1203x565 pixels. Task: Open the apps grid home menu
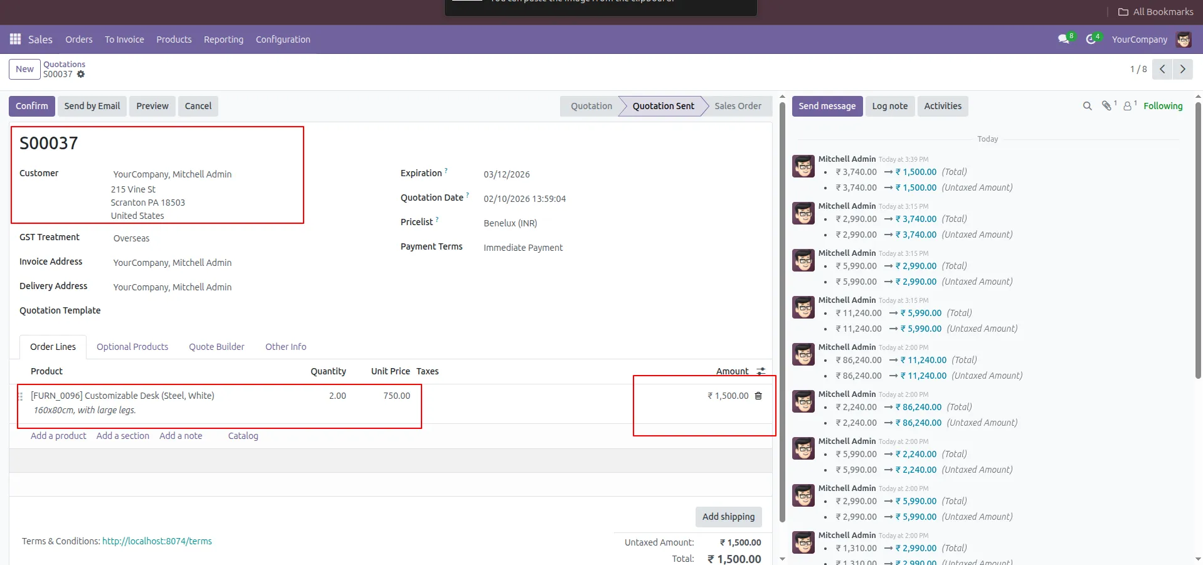[x=15, y=40]
